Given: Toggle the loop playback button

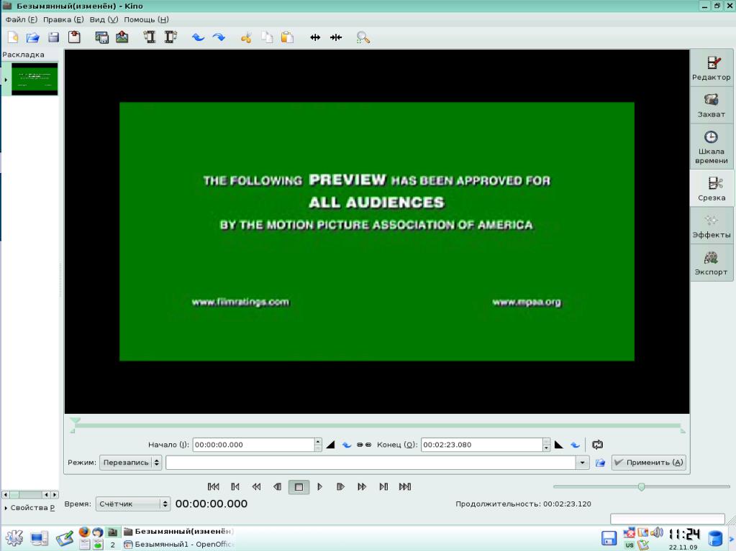Looking at the screenshot, I should point(597,445).
